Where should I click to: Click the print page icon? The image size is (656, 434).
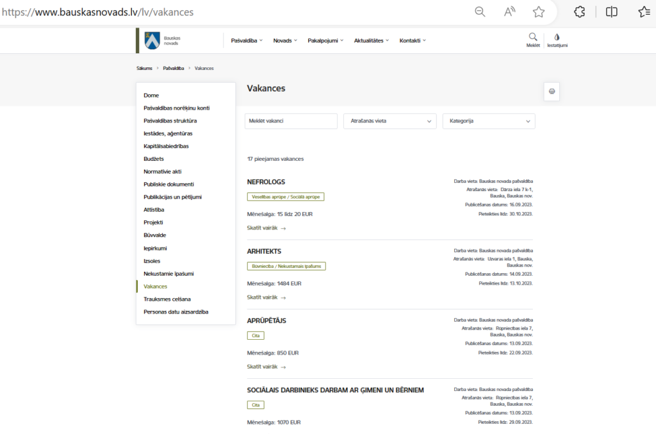point(552,92)
